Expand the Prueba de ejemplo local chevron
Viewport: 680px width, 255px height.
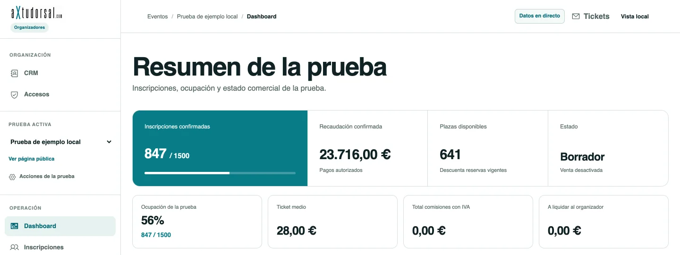click(x=109, y=142)
